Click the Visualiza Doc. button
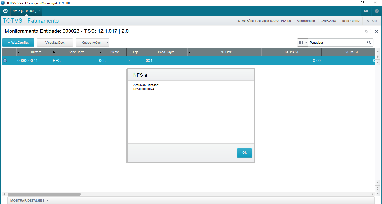Image resolution: width=382 pixels, height=204 pixels. (55, 43)
